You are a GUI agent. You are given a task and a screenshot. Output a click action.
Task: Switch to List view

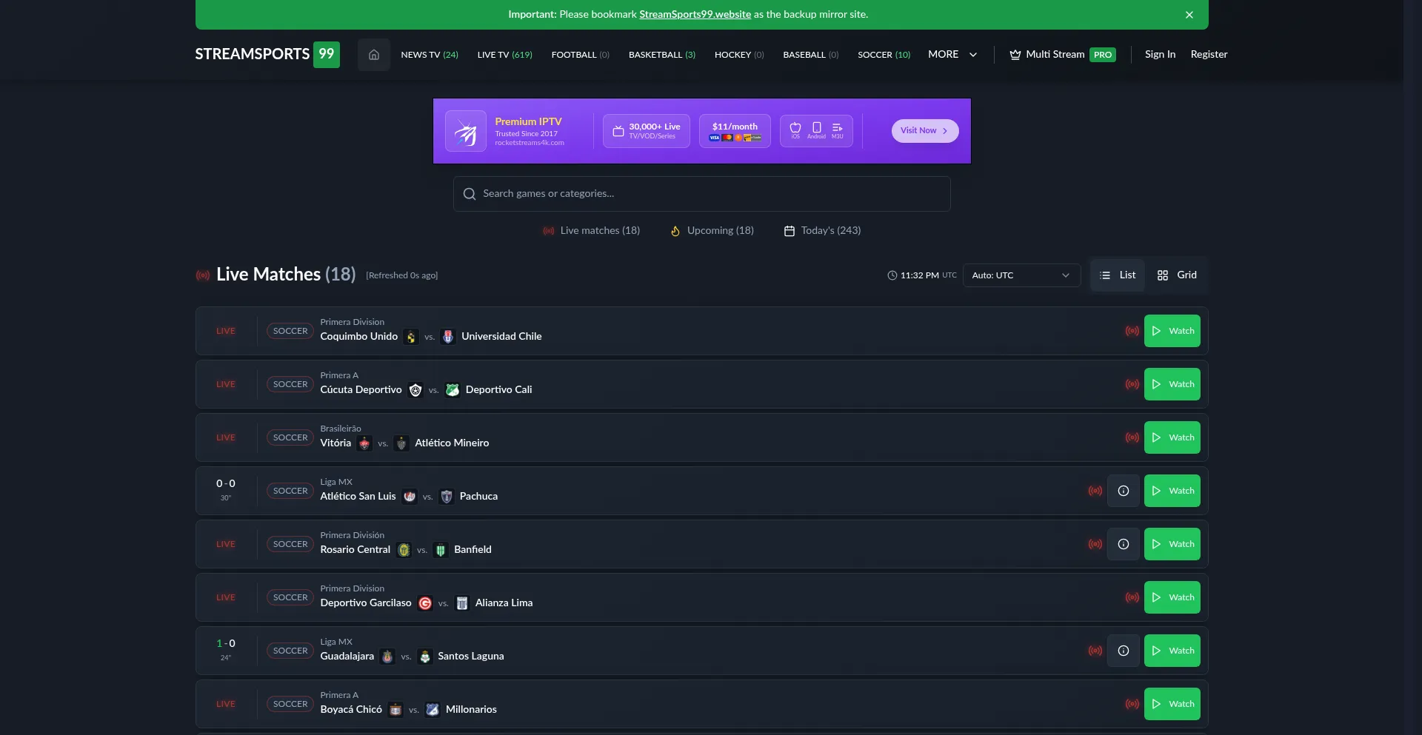(1118, 275)
